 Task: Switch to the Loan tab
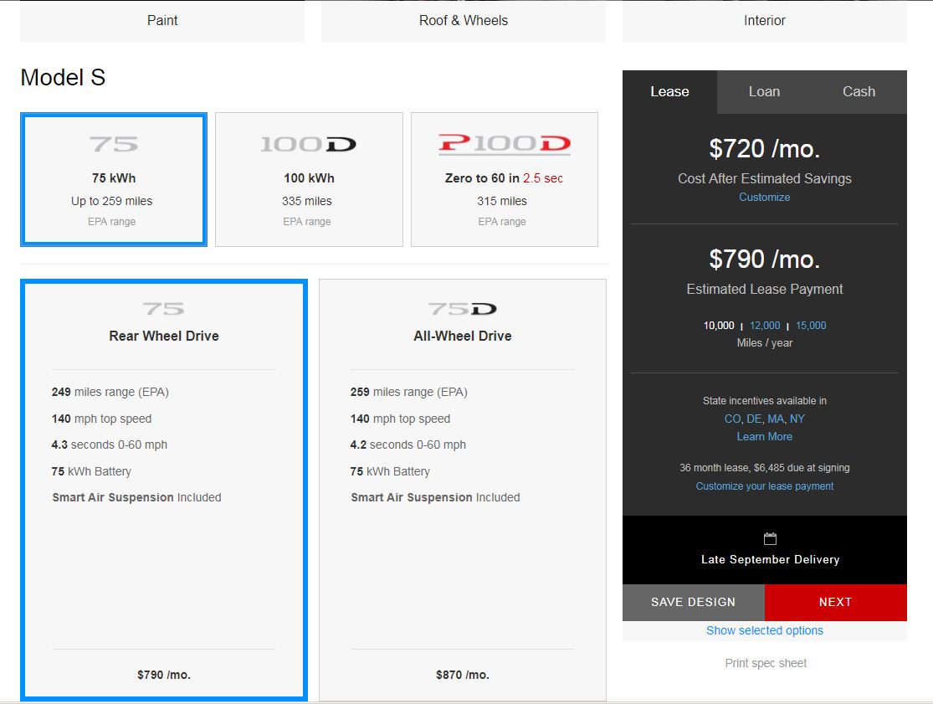(764, 92)
